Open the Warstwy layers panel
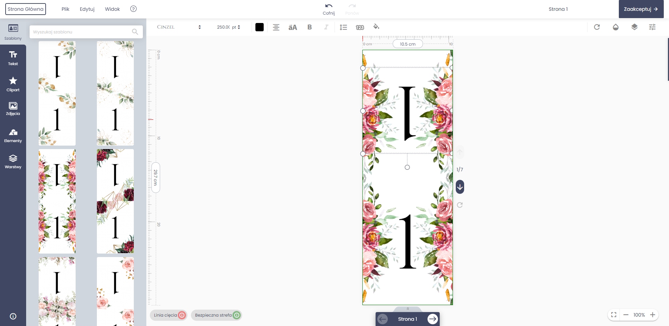The width and height of the screenshot is (669, 326). tap(13, 162)
